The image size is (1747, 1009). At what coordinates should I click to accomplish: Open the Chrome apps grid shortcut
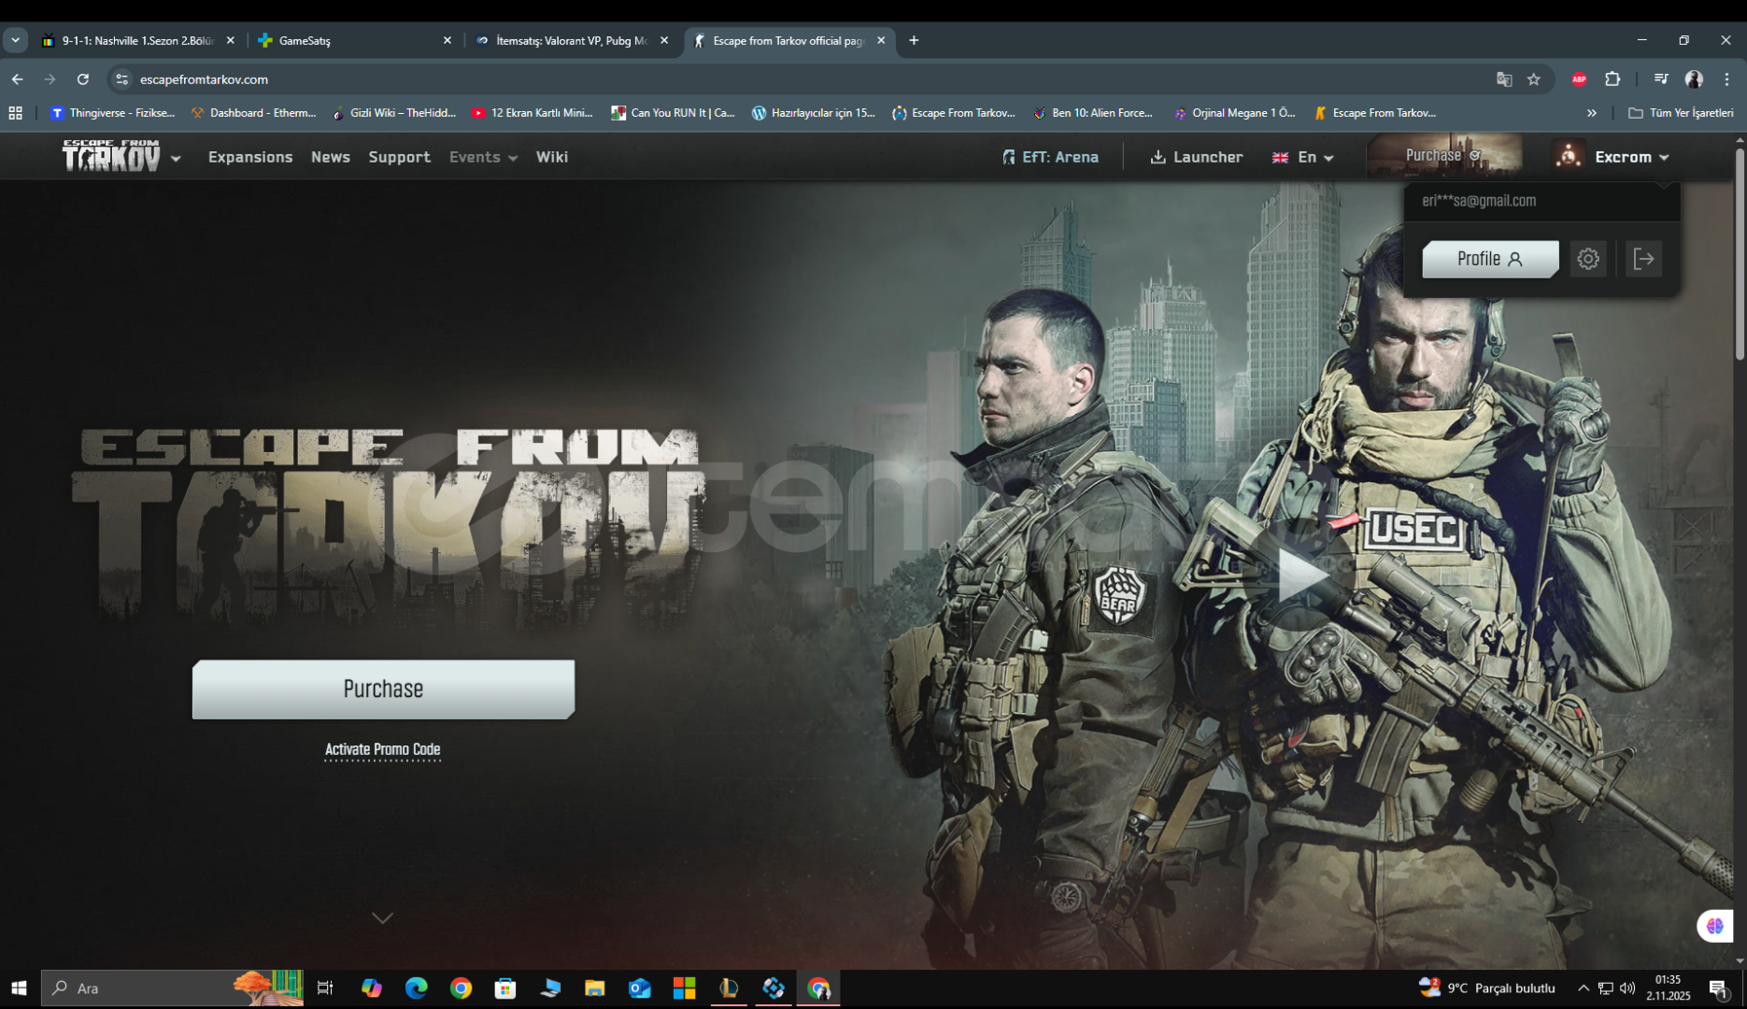click(x=15, y=113)
